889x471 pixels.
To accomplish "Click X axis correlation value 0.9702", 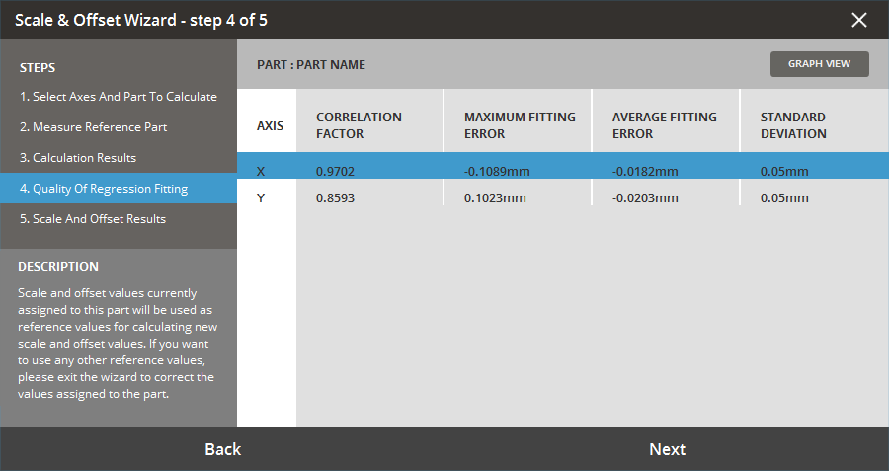I will (x=335, y=171).
